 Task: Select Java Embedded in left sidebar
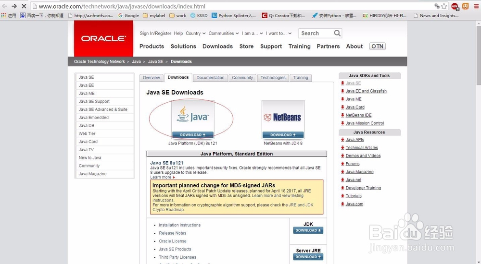click(x=105, y=118)
